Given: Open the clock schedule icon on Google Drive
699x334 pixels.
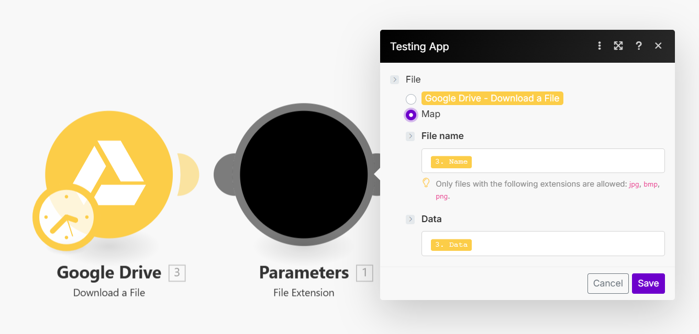Looking at the screenshot, I should click(x=65, y=217).
